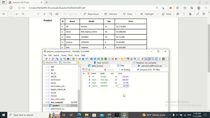The image size is (210, 118).
Task: Click Add text in PDF toolbar
Action: 111,14
